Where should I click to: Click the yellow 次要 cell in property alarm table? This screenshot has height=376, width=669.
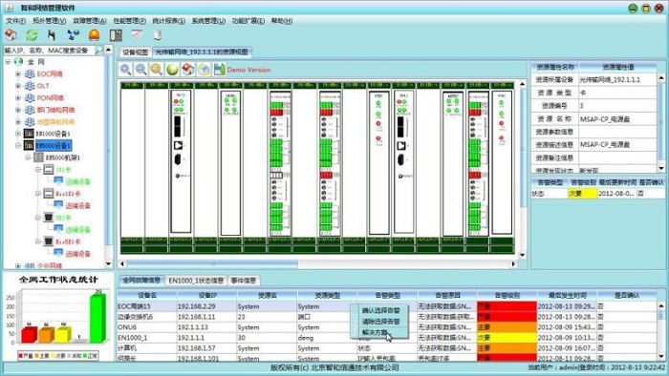pyautogui.click(x=582, y=194)
